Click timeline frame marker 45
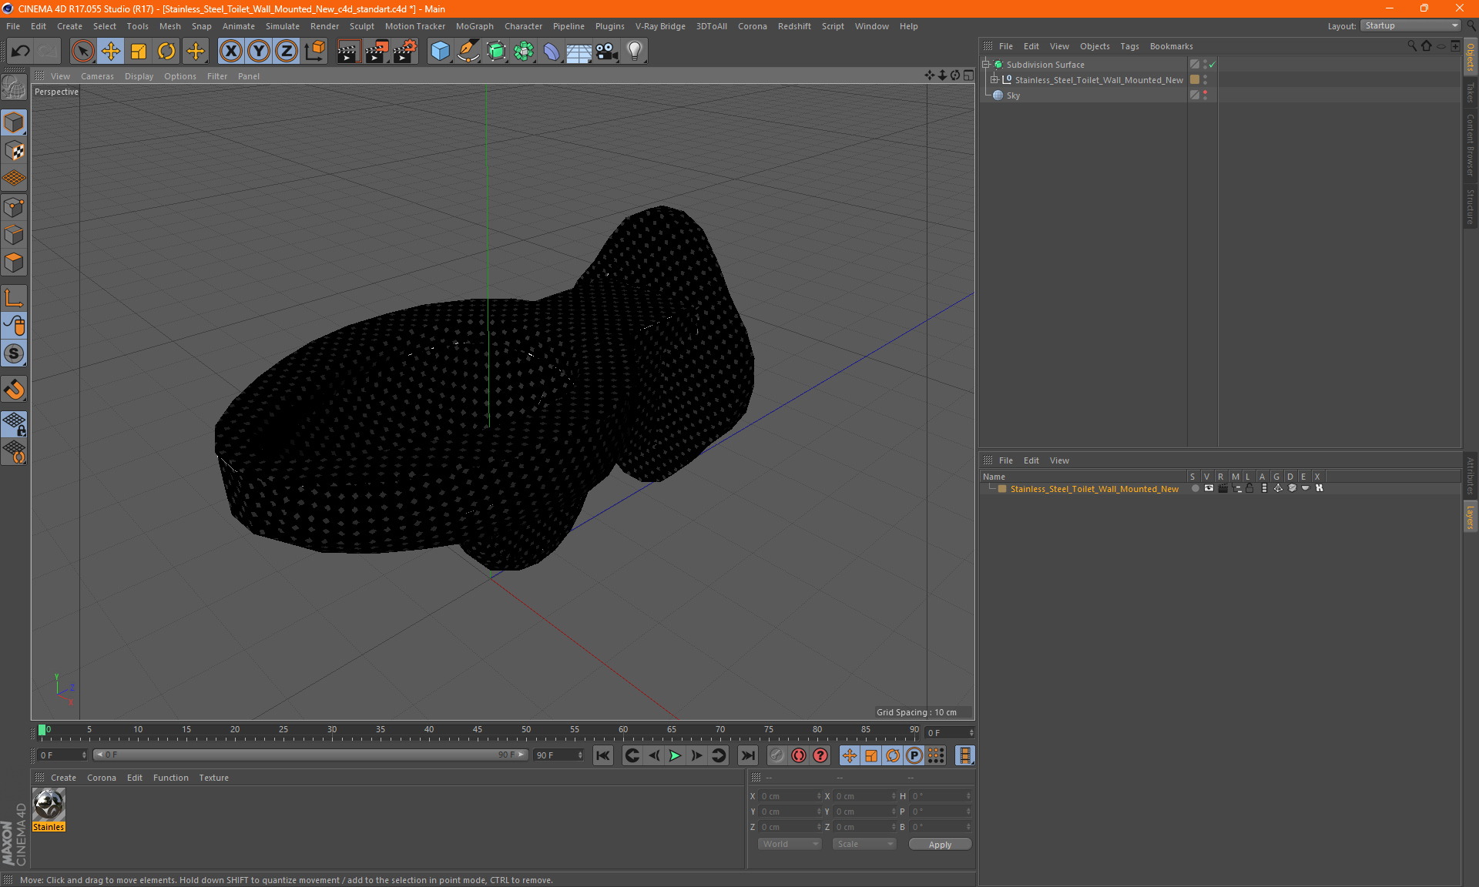The width and height of the screenshot is (1479, 887). [478, 731]
